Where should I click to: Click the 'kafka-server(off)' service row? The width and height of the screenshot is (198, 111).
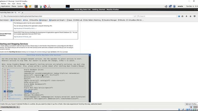[x=31, y=82]
